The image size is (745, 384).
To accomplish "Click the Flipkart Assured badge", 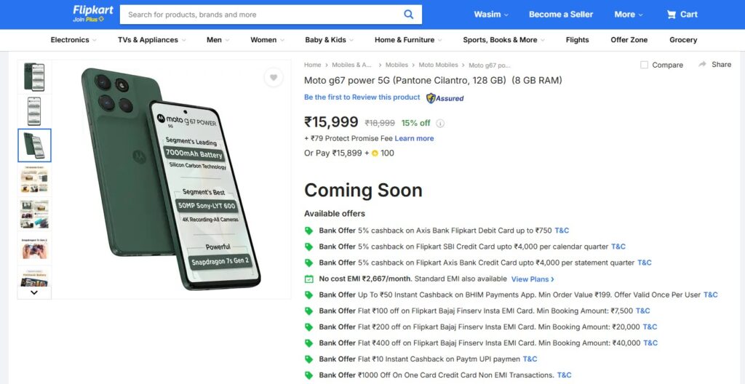I will click(x=445, y=98).
